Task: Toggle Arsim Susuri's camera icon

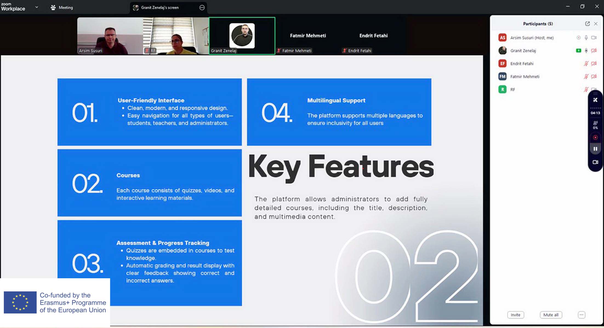Action: (x=594, y=38)
